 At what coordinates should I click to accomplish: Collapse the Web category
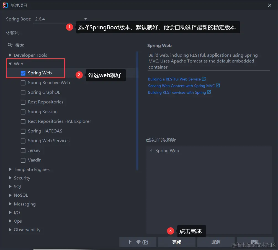(10, 64)
